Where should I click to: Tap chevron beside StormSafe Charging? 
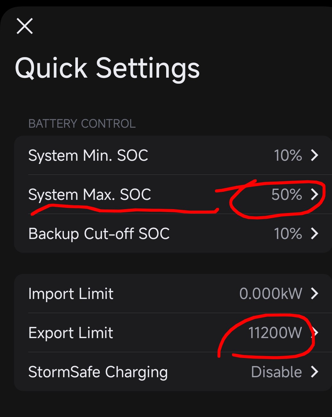point(315,372)
